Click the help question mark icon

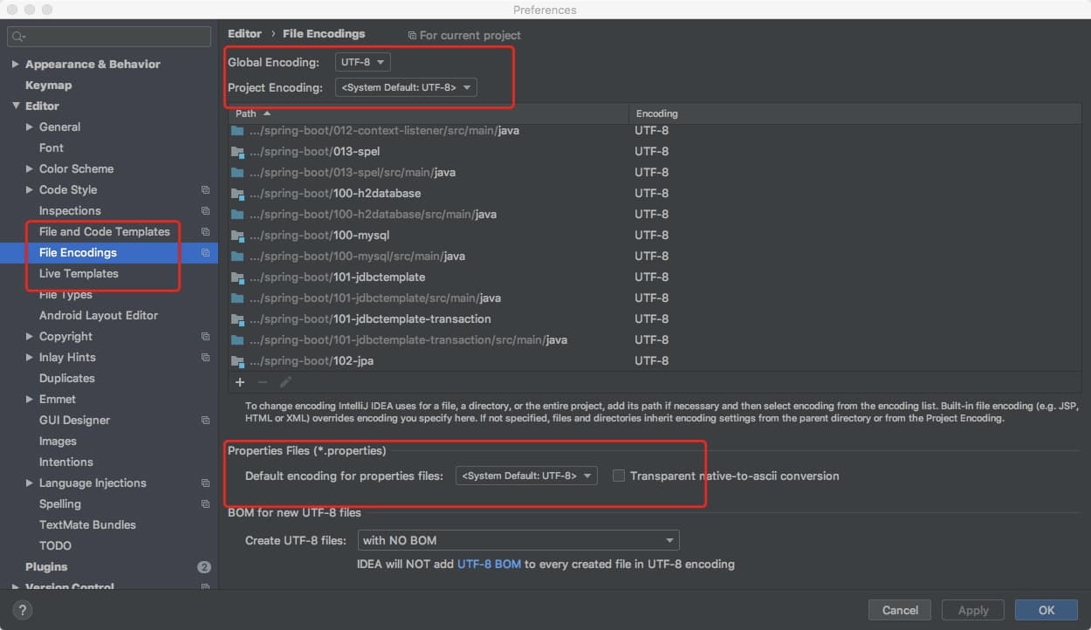coord(23,610)
